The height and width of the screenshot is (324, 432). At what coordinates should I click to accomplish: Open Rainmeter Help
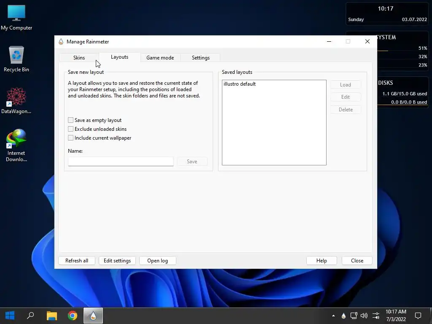point(321,261)
